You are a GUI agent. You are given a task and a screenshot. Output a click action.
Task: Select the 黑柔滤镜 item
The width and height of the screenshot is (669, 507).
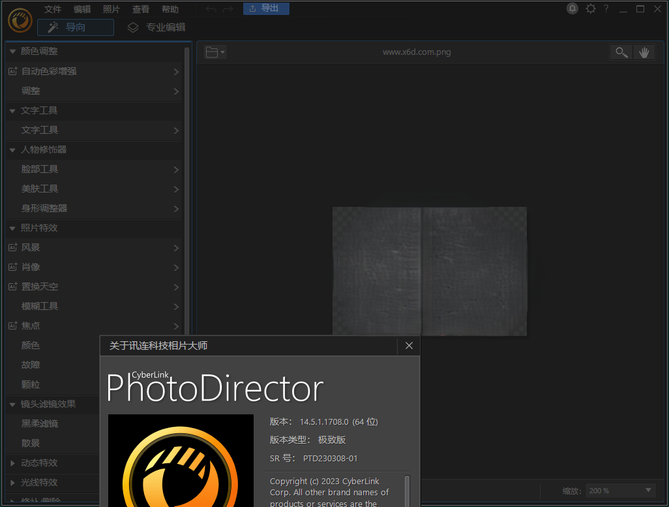tap(40, 423)
